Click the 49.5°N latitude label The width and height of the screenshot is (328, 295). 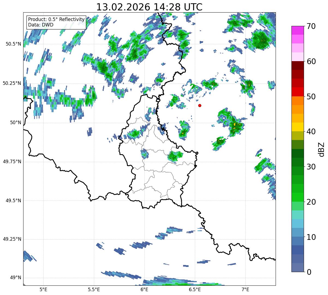coord(13,201)
